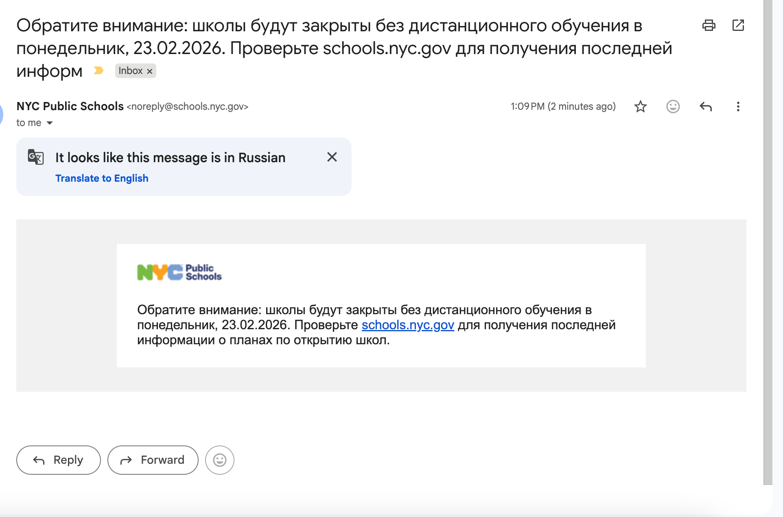Toggle the yellow importance marker
783x517 pixels.
click(x=98, y=71)
